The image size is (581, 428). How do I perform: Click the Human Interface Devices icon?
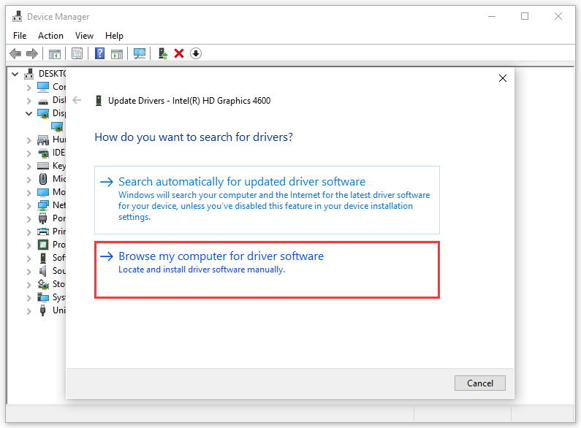point(43,140)
